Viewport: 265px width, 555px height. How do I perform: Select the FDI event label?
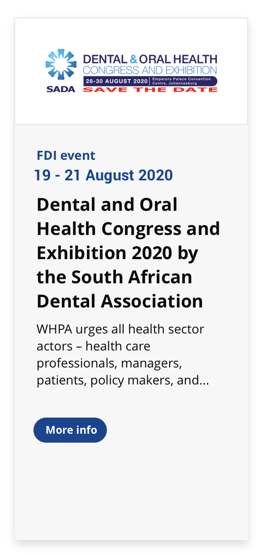(x=66, y=156)
